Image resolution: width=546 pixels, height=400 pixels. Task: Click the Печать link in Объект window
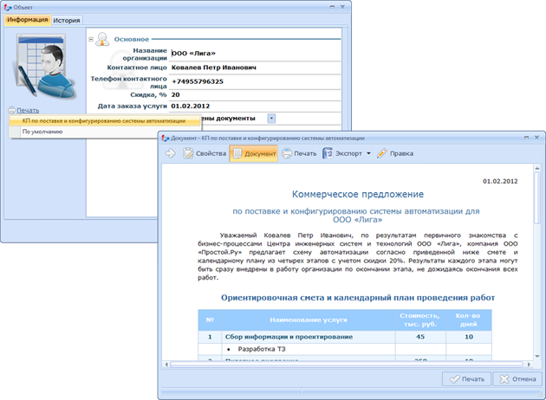click(x=28, y=110)
